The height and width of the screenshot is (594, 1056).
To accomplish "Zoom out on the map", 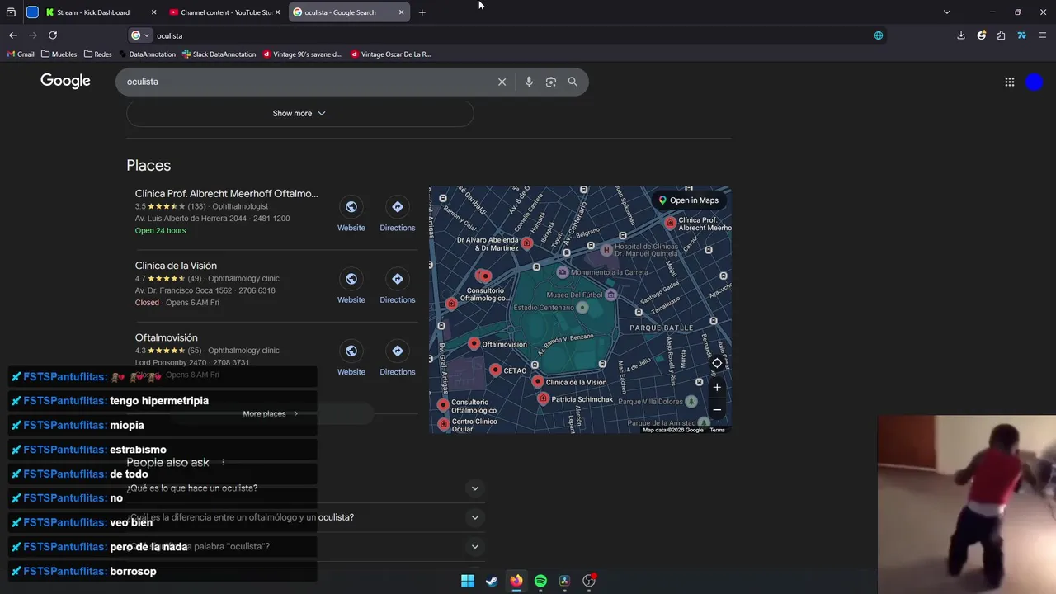I will 717,409.
